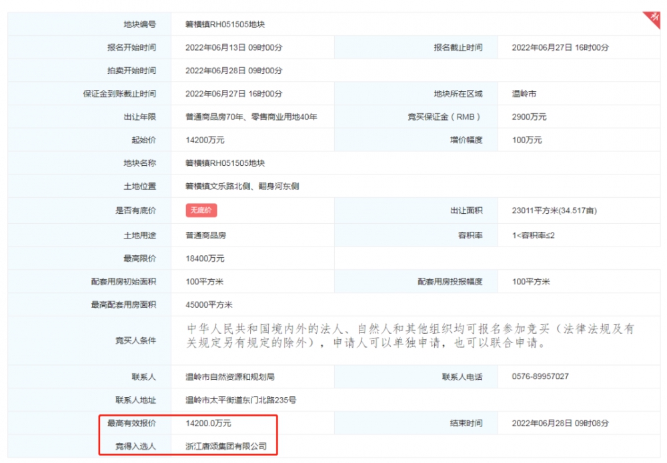
Task: Select 最高配套用房面积 value 45000平方米
Action: (x=209, y=305)
